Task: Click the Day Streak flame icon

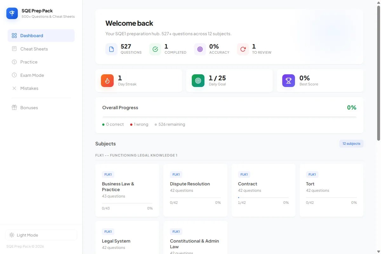Action: pos(107,81)
